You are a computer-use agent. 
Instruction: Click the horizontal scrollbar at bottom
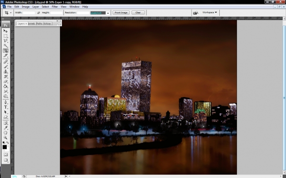coord(175,177)
